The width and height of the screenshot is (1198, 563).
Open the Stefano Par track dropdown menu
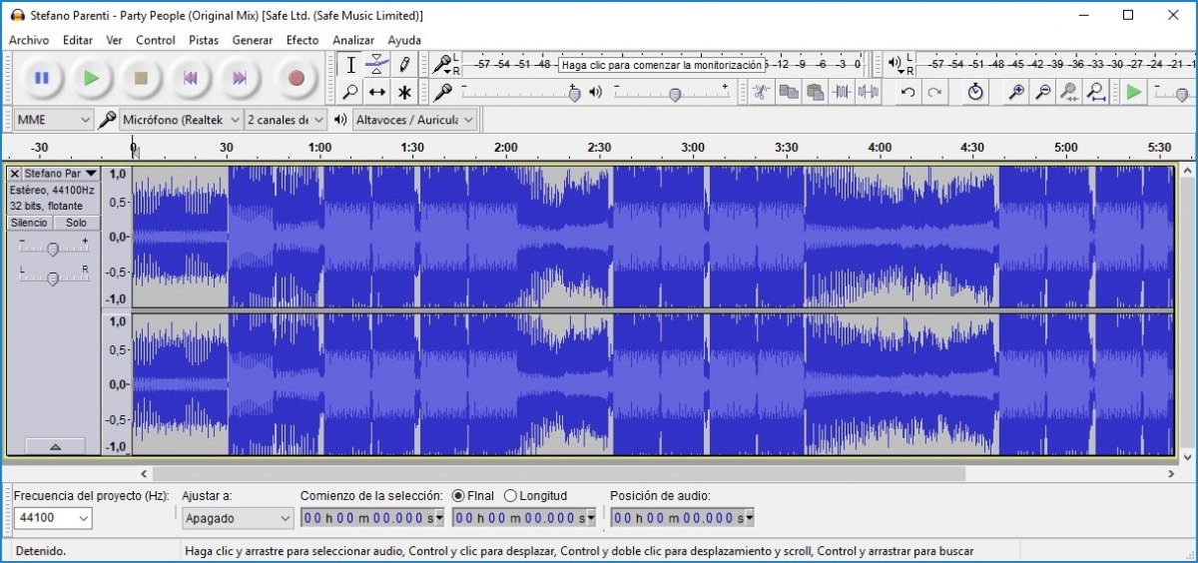click(60, 174)
